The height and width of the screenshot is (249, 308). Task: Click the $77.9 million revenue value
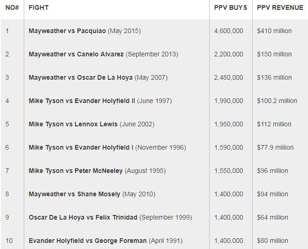[275, 147]
